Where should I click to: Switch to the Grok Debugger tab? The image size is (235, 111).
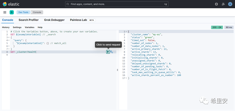pos(54,20)
